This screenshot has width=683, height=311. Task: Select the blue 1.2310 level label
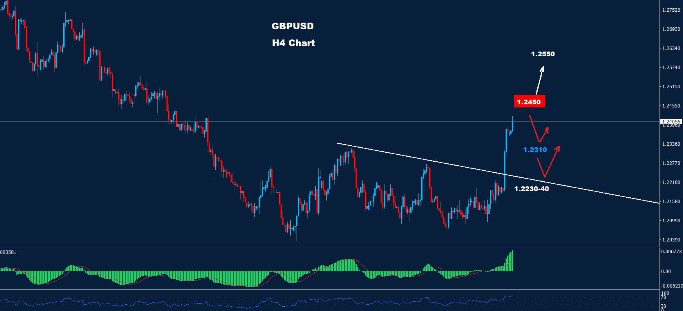535,150
